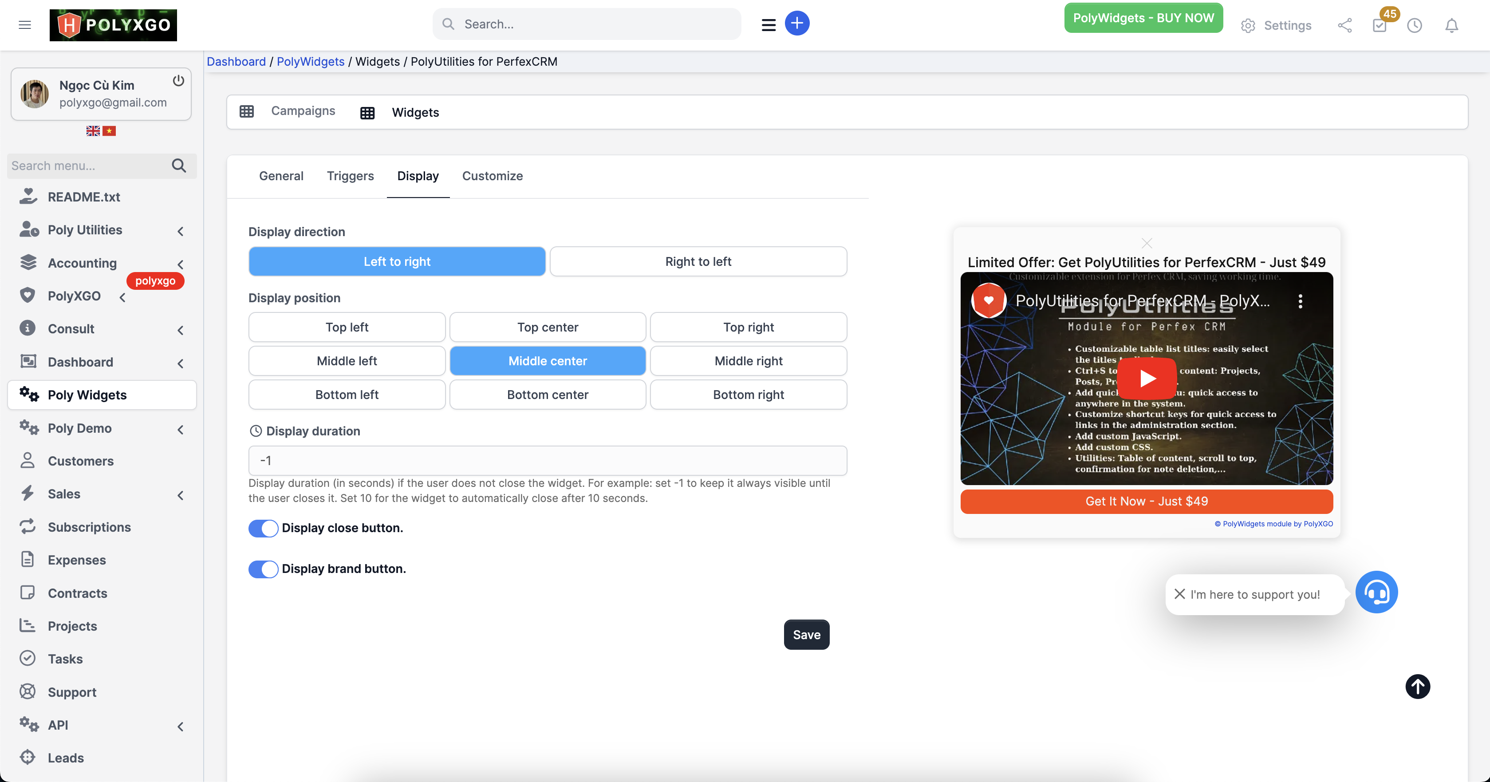
Task: Click the user avatar photo
Action: click(x=35, y=94)
